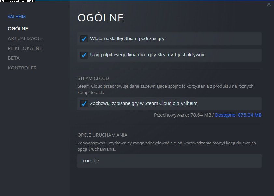Click the 'Zachowuj zapisane gry w Steam Cloud' label
Image resolution: width=274 pixels, height=196 pixels.
[144, 103]
